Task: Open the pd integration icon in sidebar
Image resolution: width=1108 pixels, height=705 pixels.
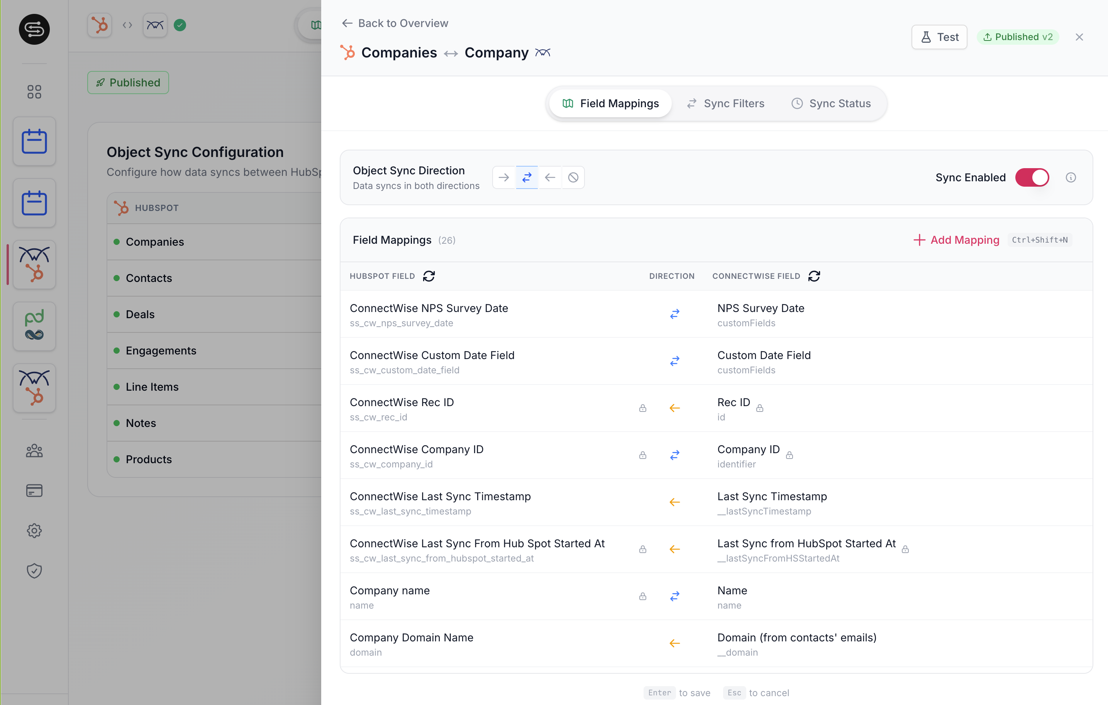Action: pyautogui.click(x=34, y=326)
